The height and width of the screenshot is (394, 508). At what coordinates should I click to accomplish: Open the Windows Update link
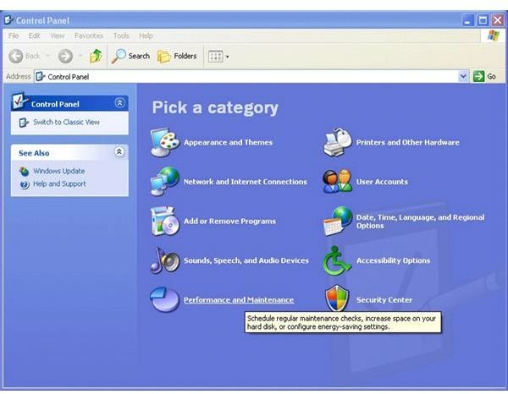tap(59, 171)
